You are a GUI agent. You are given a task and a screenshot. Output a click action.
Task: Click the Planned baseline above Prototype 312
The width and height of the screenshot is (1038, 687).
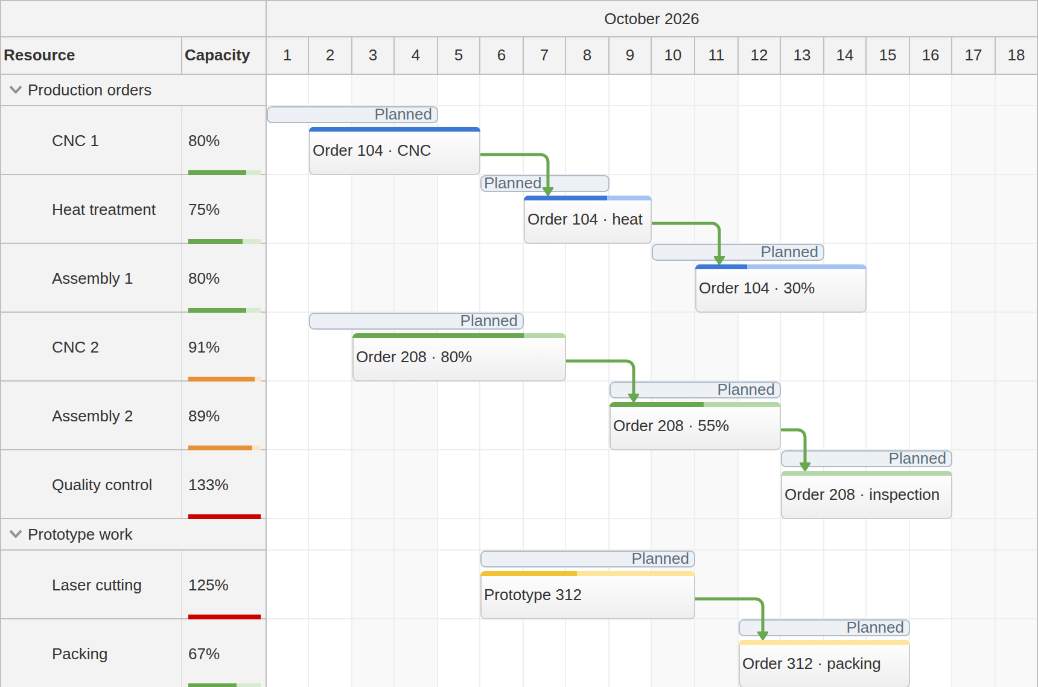point(588,559)
